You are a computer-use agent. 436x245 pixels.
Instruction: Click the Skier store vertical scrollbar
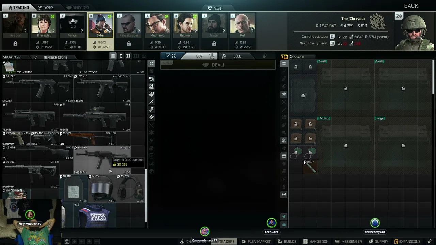click(x=147, y=196)
